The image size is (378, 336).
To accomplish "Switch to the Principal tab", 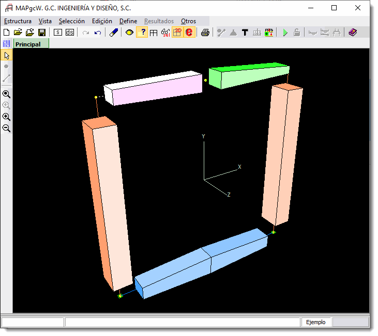I will (31, 44).
